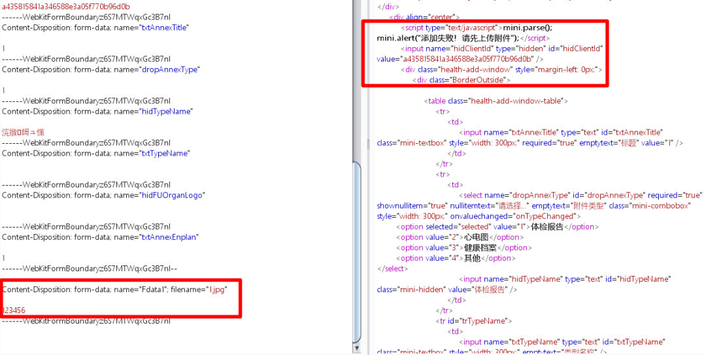Click the splitter grip between the two panes

coord(368,144)
